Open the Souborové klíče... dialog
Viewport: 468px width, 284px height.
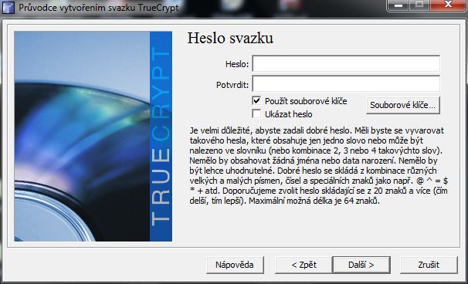pos(403,105)
